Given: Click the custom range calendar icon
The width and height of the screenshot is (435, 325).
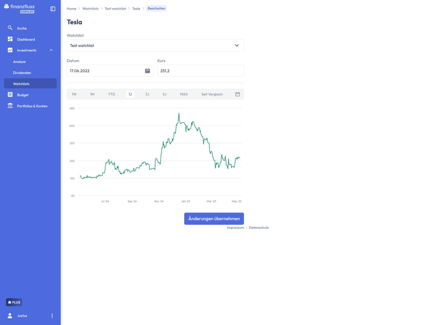Looking at the screenshot, I should (x=238, y=94).
